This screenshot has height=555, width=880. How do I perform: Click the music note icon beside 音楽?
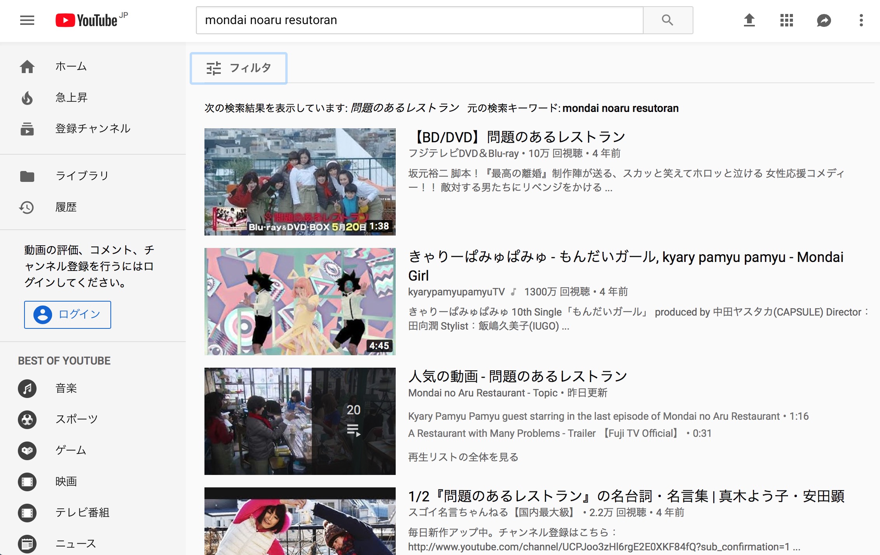point(27,388)
